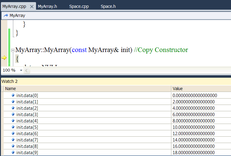231x156 pixels.
Task: Click the icon beside init.data[3]
Action: point(13,114)
